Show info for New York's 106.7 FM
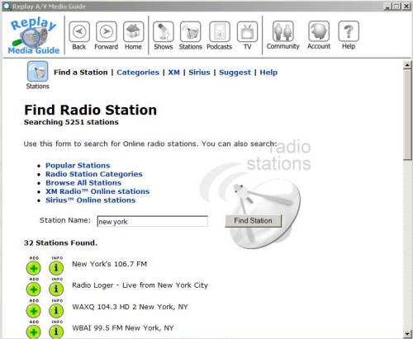This screenshot has width=413, height=339. pos(56,268)
